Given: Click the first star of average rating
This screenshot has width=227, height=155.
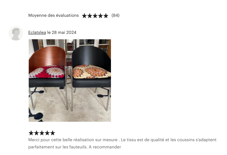Looking at the screenshot, I should click(x=84, y=16).
